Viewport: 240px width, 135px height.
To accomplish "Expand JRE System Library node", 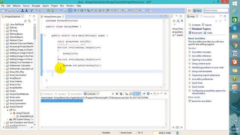I will coord(7,119).
